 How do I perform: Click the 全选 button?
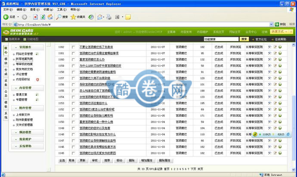point(62,161)
